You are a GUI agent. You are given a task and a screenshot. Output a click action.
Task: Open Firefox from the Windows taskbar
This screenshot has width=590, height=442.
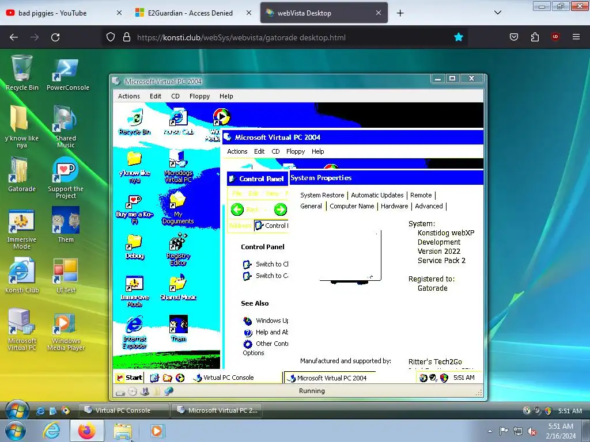point(86,430)
